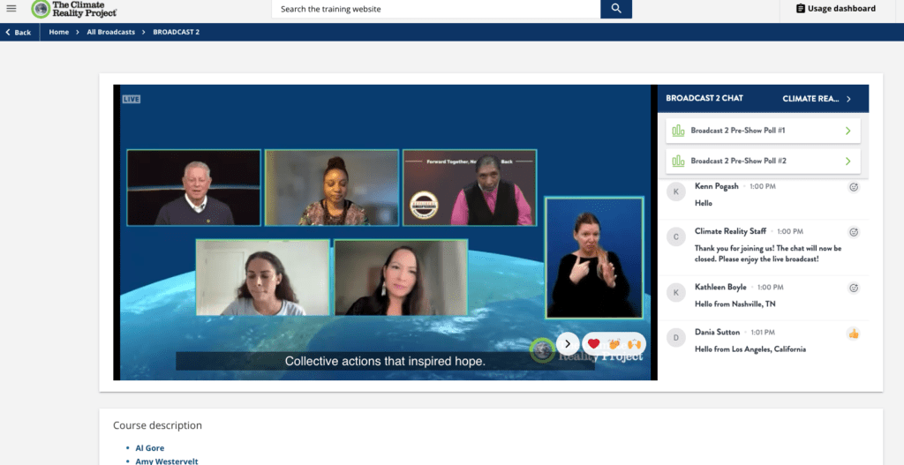Click Poll #1 bar chart icon
The image size is (904, 465).
(678, 131)
